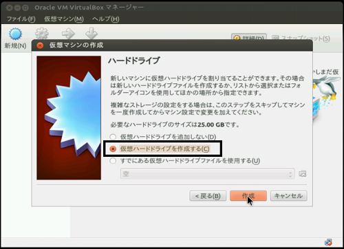This screenshot has height=249, width=344.
Task: Click the Discard down-arrow toolbar icon
Action: tap(92, 33)
